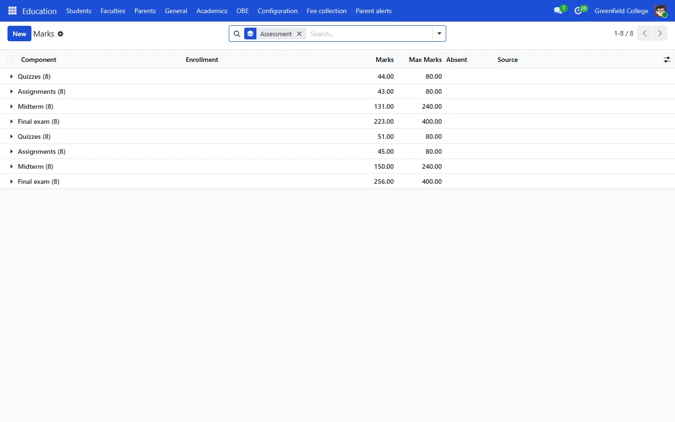This screenshot has width=675, height=422.
Task: Create a New marks record
Action: [19, 34]
